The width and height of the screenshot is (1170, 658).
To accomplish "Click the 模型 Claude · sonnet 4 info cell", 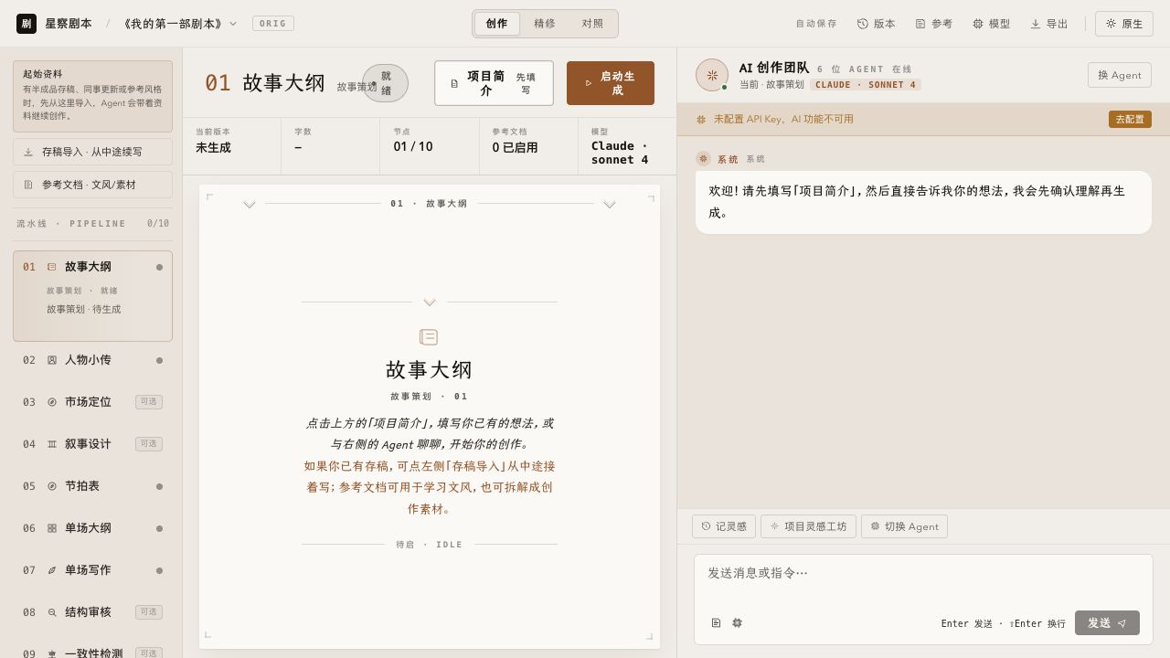I will pos(627,146).
